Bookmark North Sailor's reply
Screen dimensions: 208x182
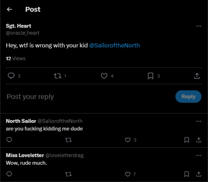pos(187,140)
